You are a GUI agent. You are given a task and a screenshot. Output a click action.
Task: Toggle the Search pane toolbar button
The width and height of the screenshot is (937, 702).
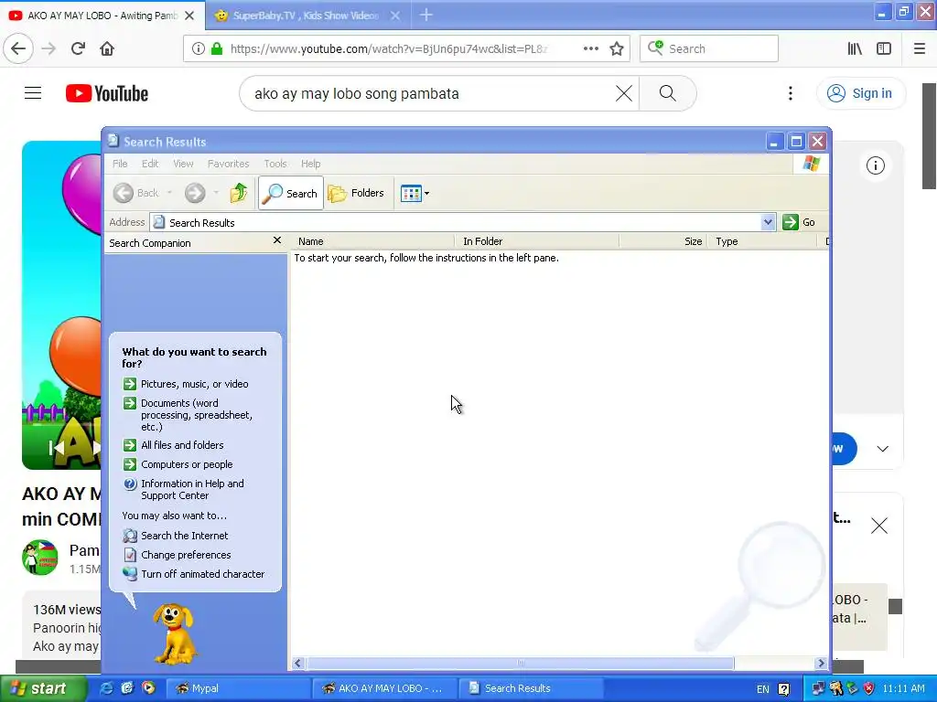click(x=290, y=193)
